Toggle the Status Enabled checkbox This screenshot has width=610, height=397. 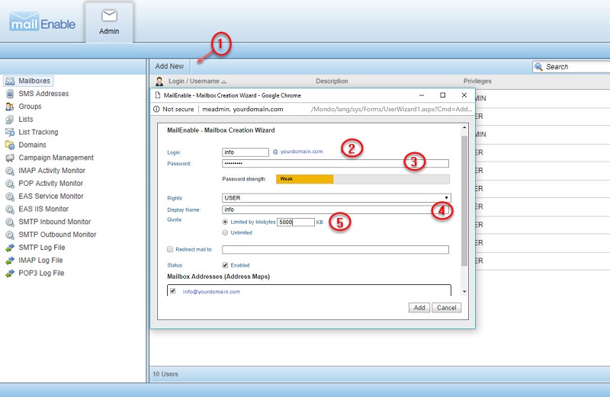tap(225, 265)
